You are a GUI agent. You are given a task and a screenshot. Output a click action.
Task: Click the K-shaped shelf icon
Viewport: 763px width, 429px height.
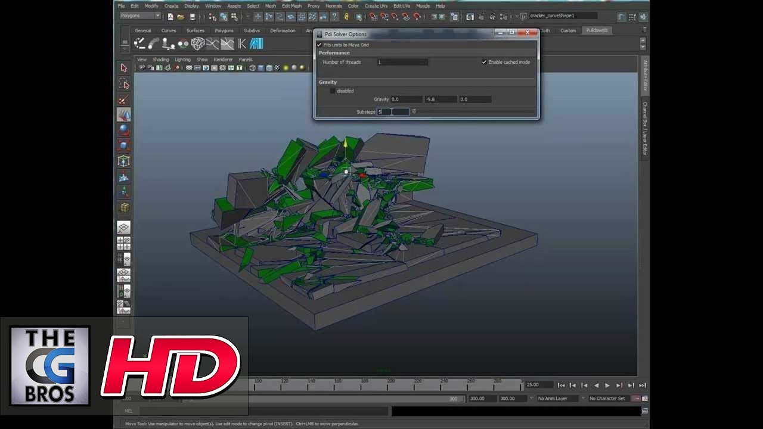point(242,43)
